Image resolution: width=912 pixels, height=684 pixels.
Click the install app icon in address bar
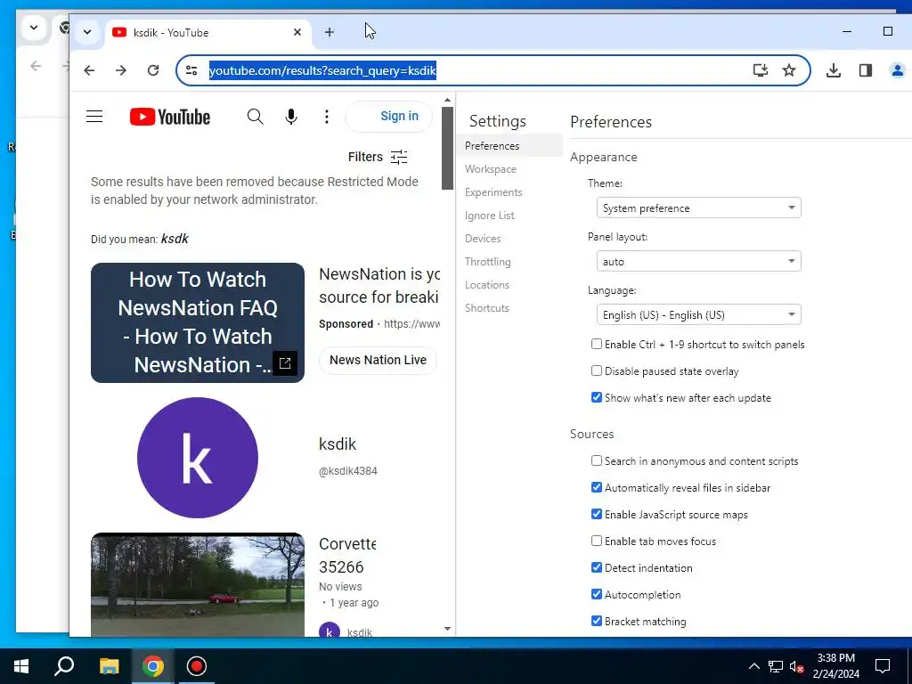point(761,70)
